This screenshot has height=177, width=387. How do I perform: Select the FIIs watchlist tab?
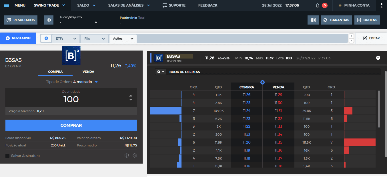click(x=94, y=39)
